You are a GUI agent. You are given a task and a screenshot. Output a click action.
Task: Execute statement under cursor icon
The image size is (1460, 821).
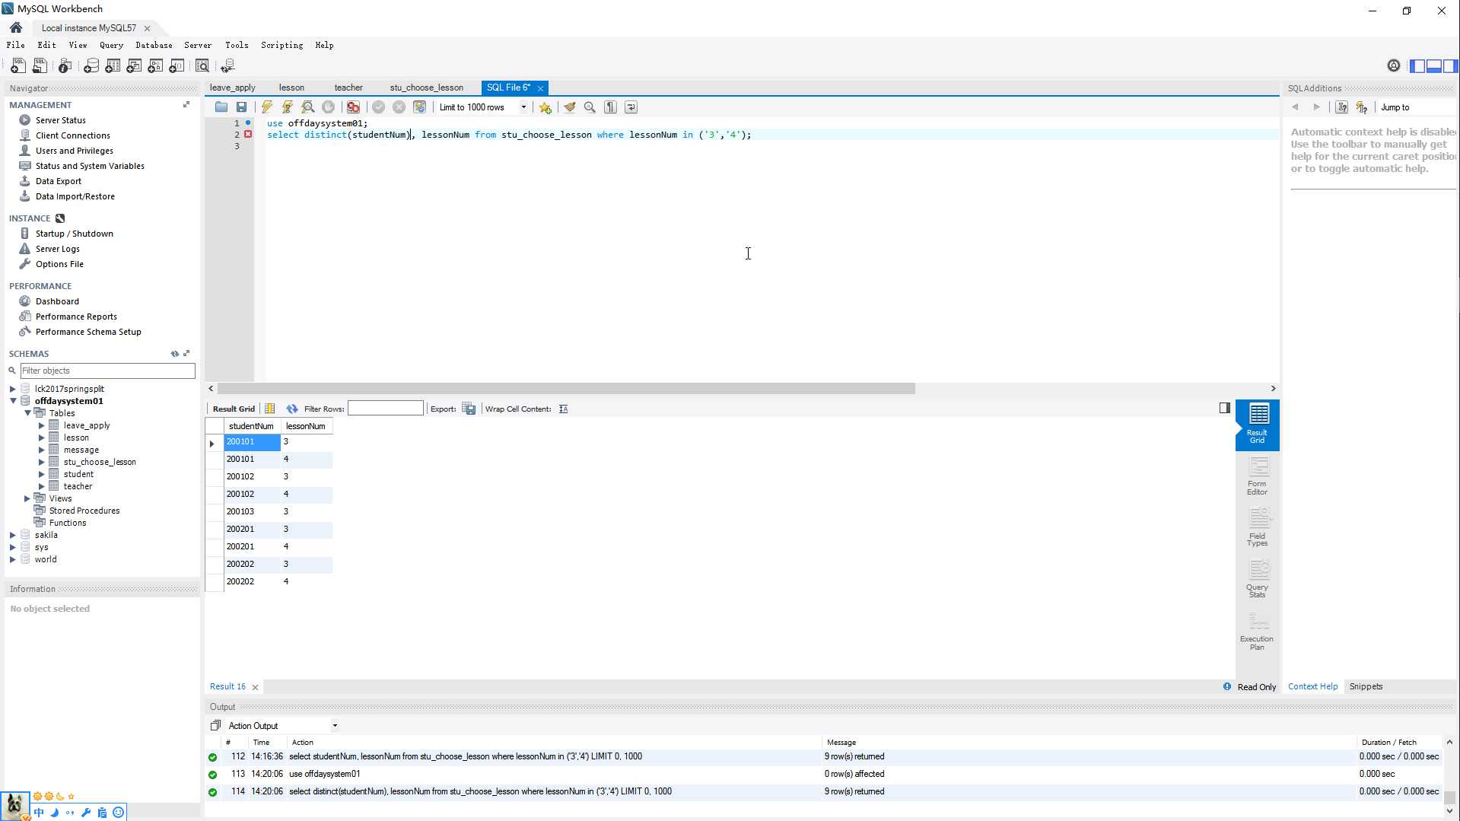[288, 107]
